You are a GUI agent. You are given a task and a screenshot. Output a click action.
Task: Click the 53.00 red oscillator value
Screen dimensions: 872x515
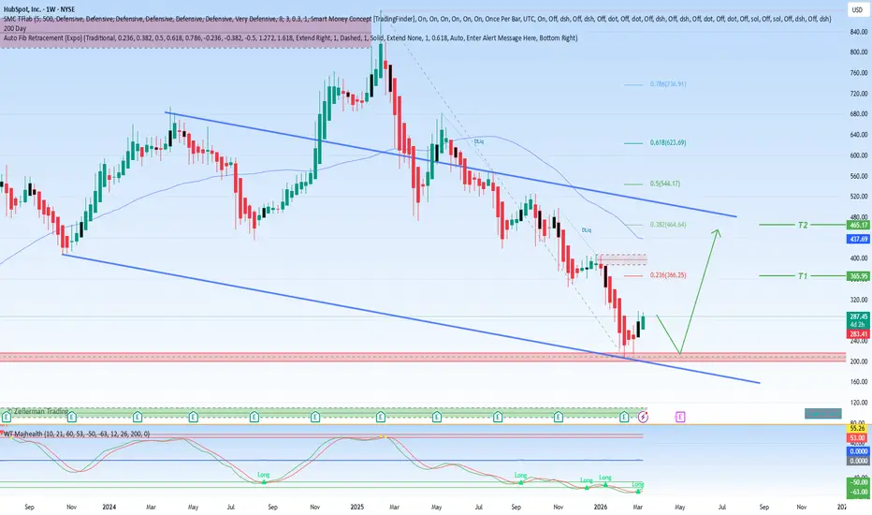(x=858, y=437)
